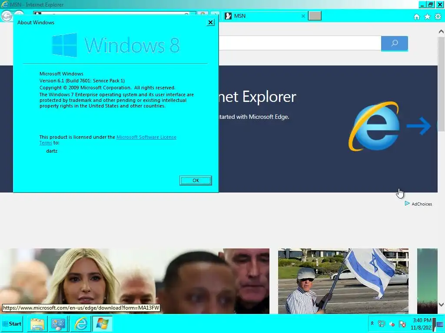Click the blue arrow in the banner
The height and width of the screenshot is (333, 445).
tap(419, 126)
